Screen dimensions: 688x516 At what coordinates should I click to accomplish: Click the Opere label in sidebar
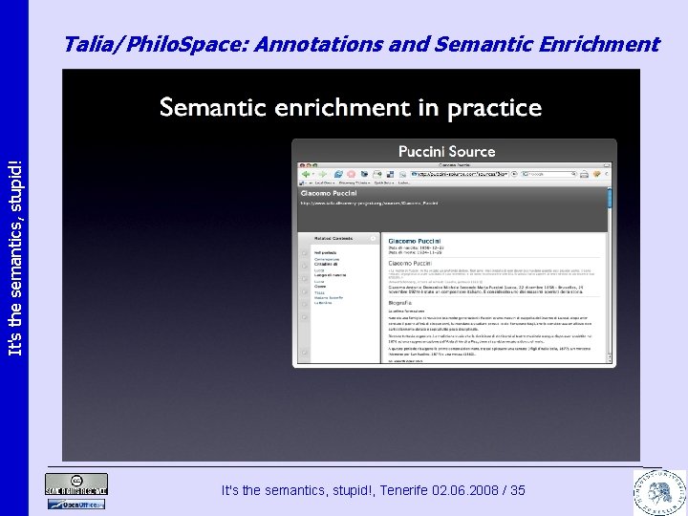(x=320, y=286)
